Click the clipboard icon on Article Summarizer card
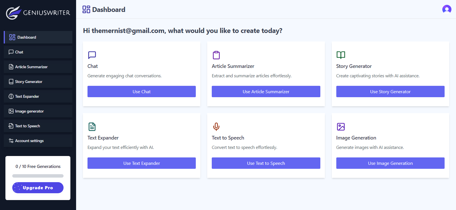Viewport: 456px width, 210px height. (216, 55)
